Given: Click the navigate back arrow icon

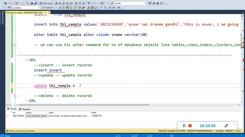Looking at the screenshot, I should tap(5, 3).
